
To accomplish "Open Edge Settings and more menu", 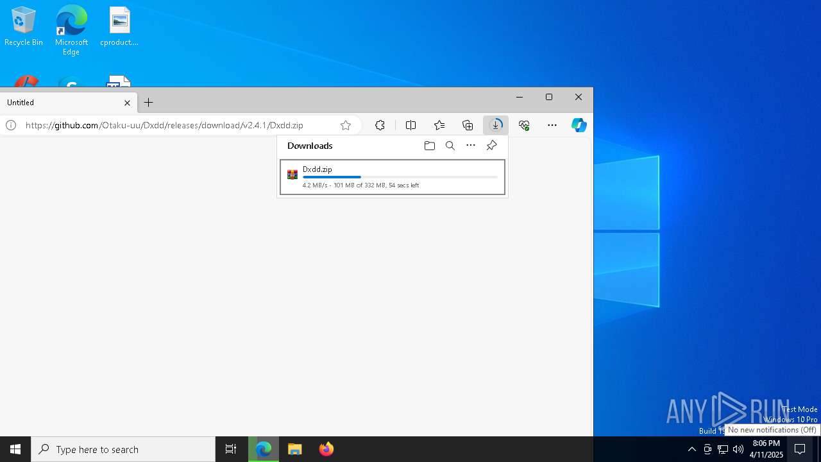I will 552,125.
